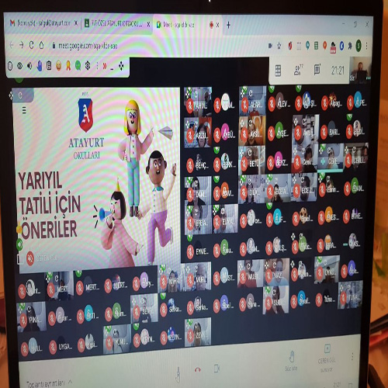Click the emoji face icon in extension bar

(59, 66)
